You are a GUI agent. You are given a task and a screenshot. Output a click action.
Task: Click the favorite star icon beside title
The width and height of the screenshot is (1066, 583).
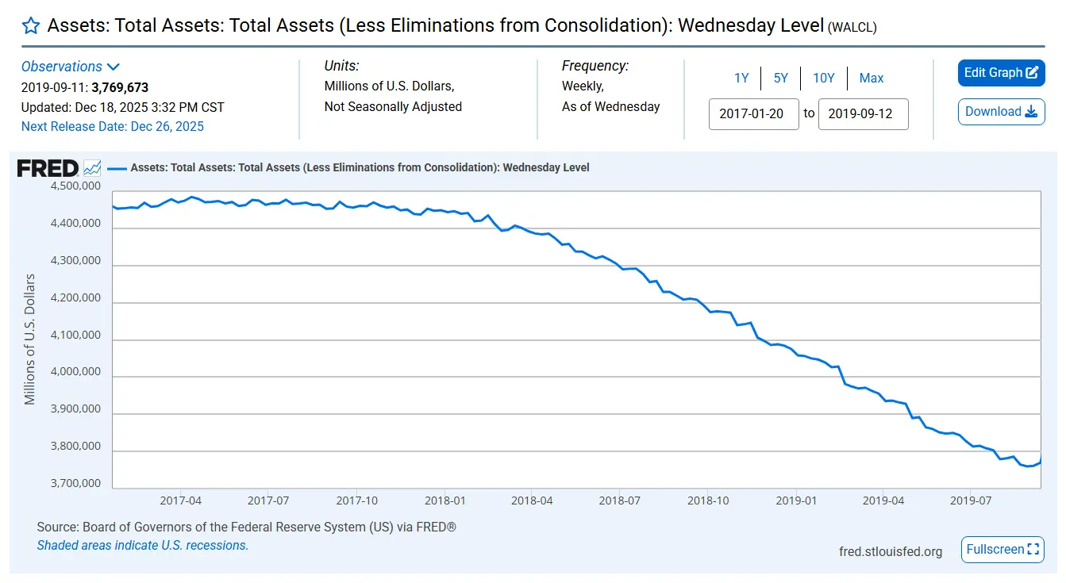click(31, 26)
